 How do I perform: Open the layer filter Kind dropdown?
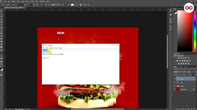178,69
